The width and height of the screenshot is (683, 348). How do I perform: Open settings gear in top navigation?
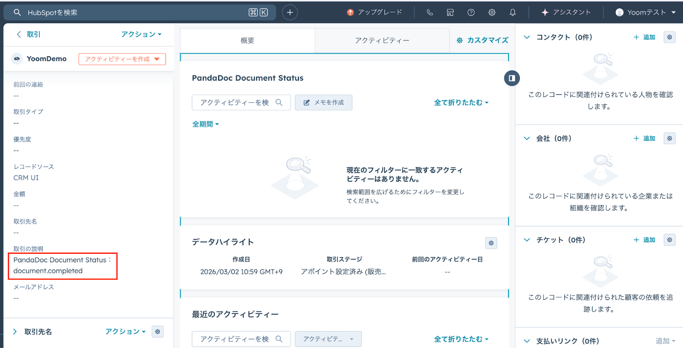coord(492,12)
